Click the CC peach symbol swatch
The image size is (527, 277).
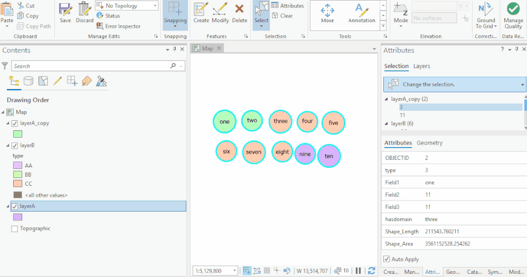pyautogui.click(x=17, y=184)
